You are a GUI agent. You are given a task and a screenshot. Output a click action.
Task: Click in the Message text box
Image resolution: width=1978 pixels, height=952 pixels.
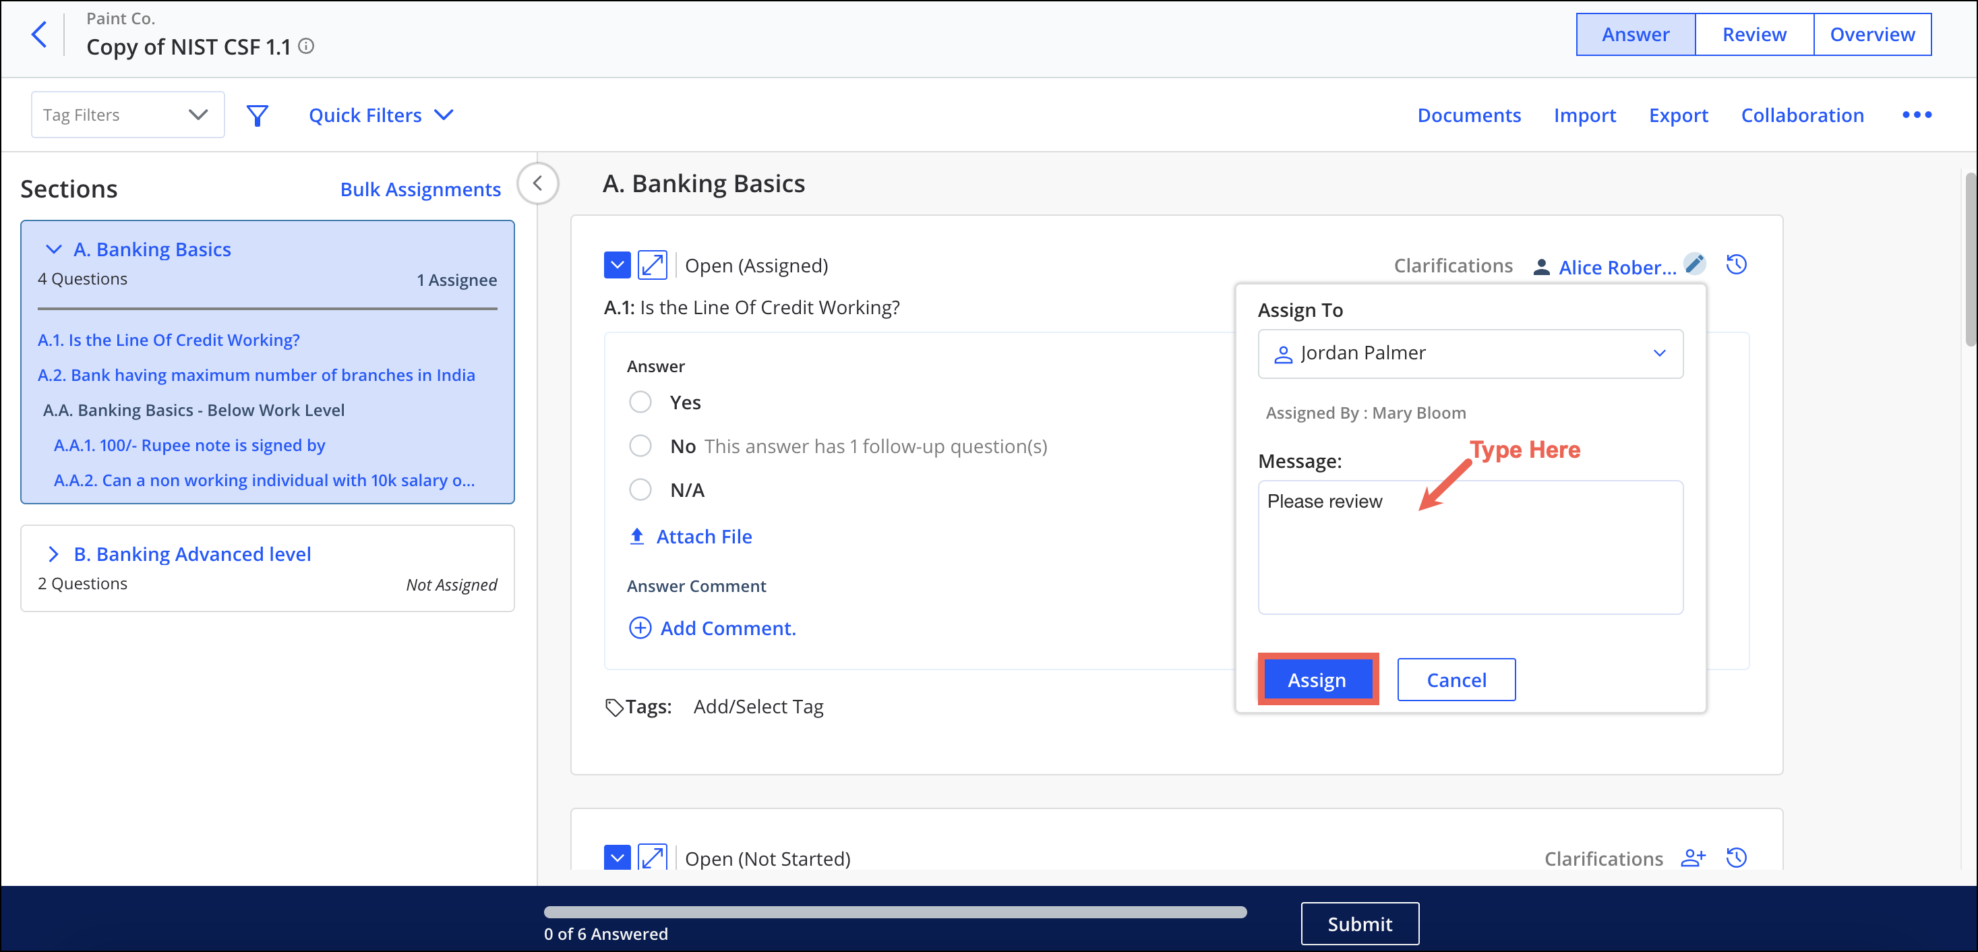[1470, 547]
